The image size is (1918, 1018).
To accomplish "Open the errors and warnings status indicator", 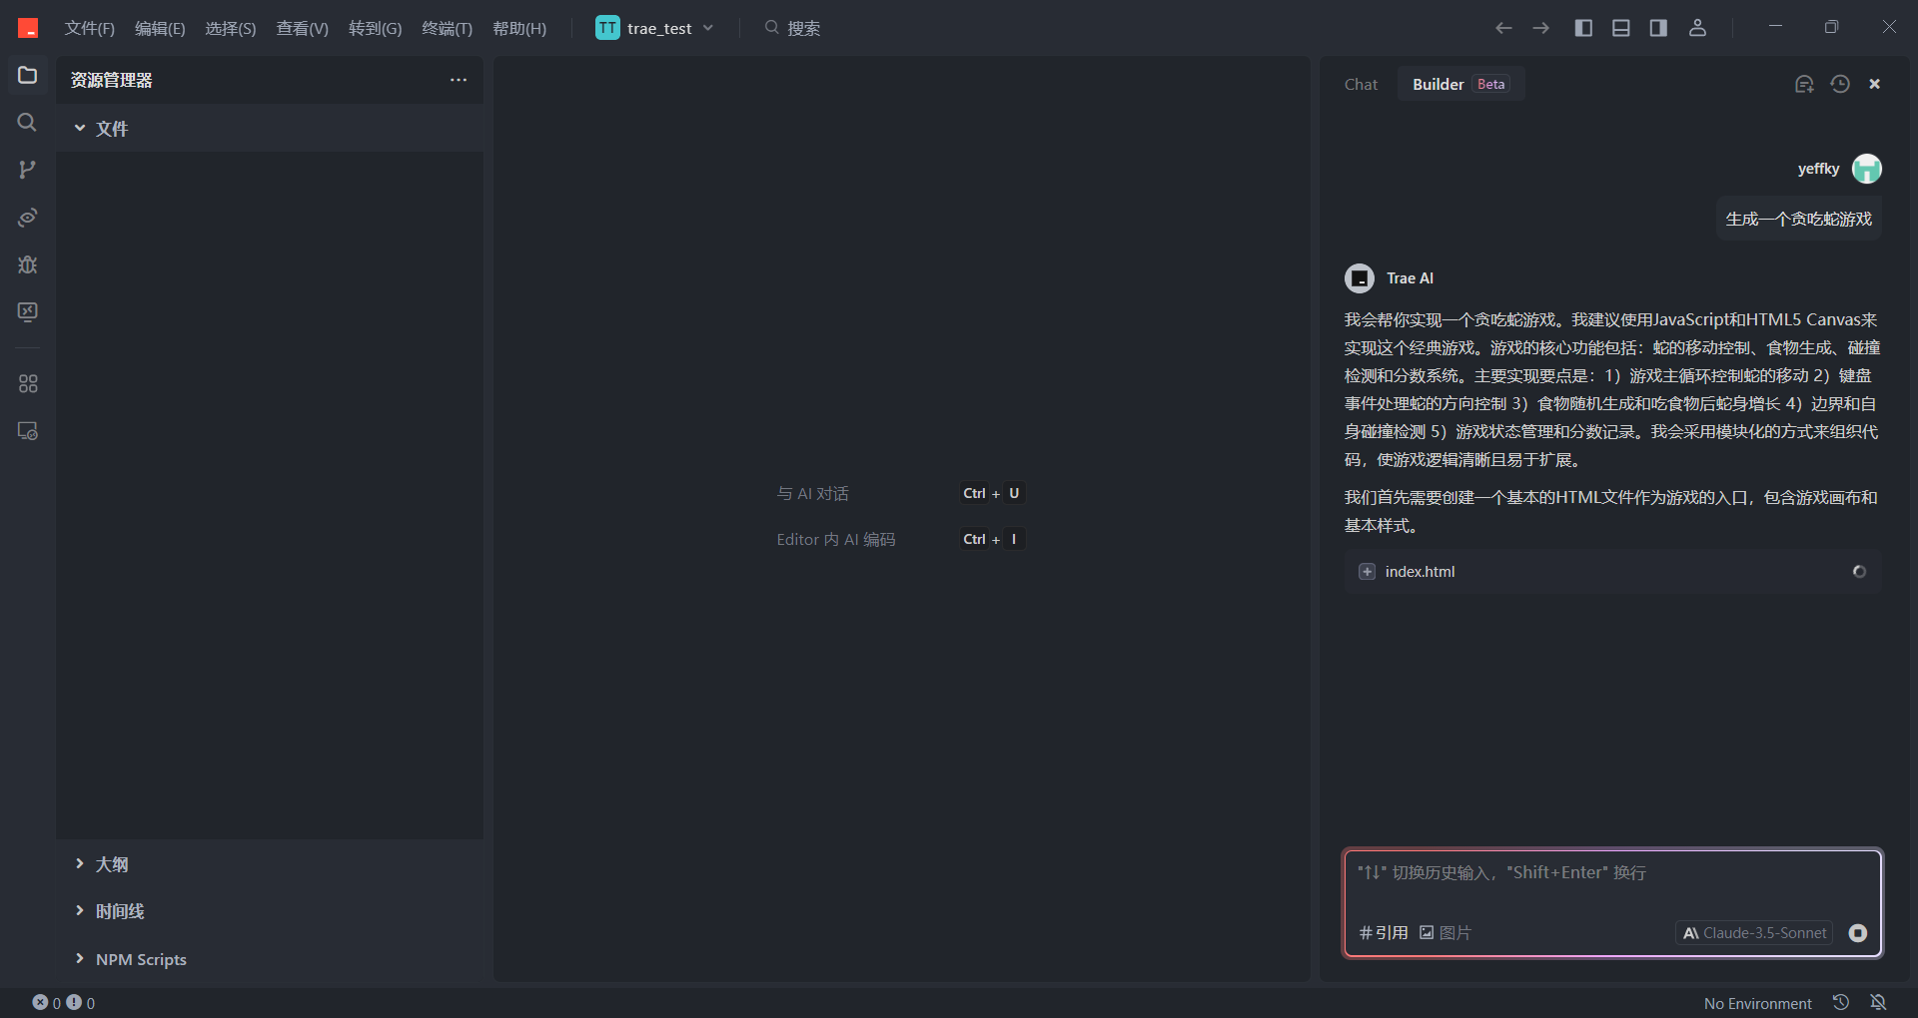I will coord(63,1003).
